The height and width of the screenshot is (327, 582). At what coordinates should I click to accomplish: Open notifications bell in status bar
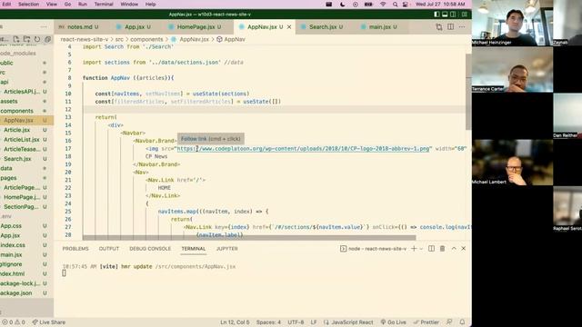point(462,322)
